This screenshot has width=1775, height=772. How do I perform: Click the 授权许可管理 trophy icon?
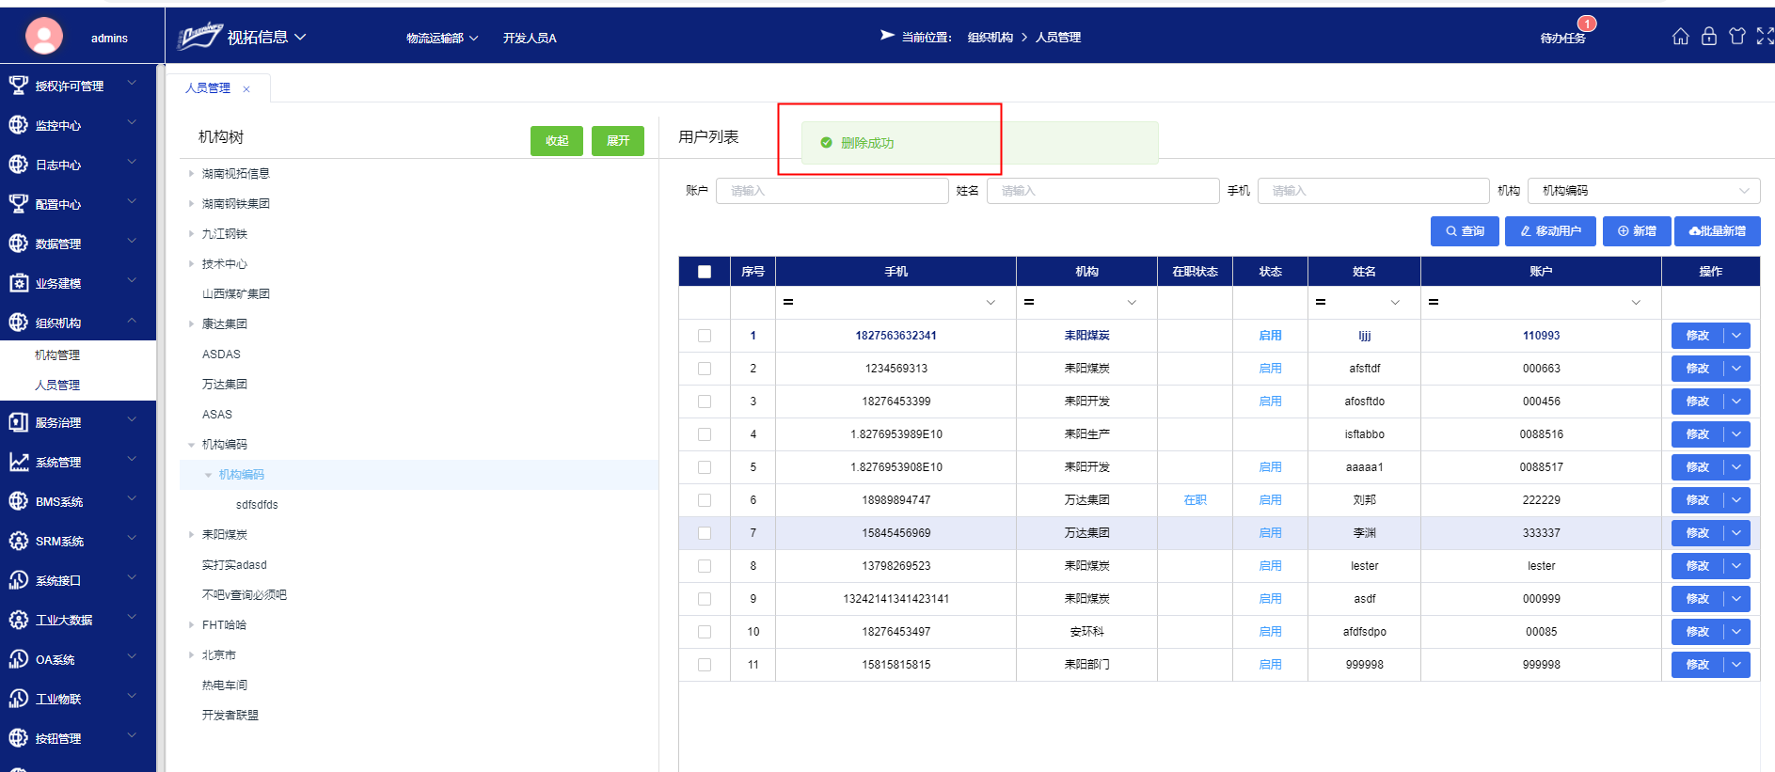(18, 86)
